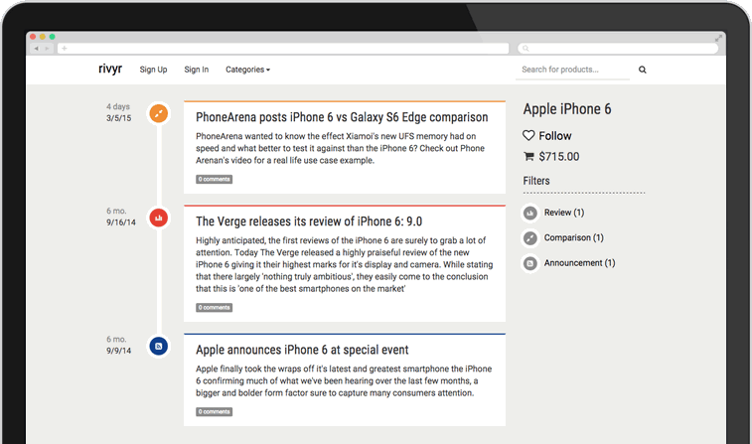
Task: Click the blue announcement timeline marker icon
Action: pyautogui.click(x=158, y=346)
